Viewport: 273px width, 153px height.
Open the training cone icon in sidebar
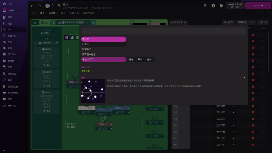pos(4,48)
